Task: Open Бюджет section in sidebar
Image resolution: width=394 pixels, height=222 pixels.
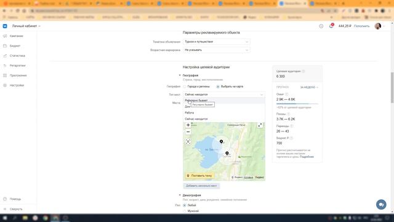Action: point(15,46)
